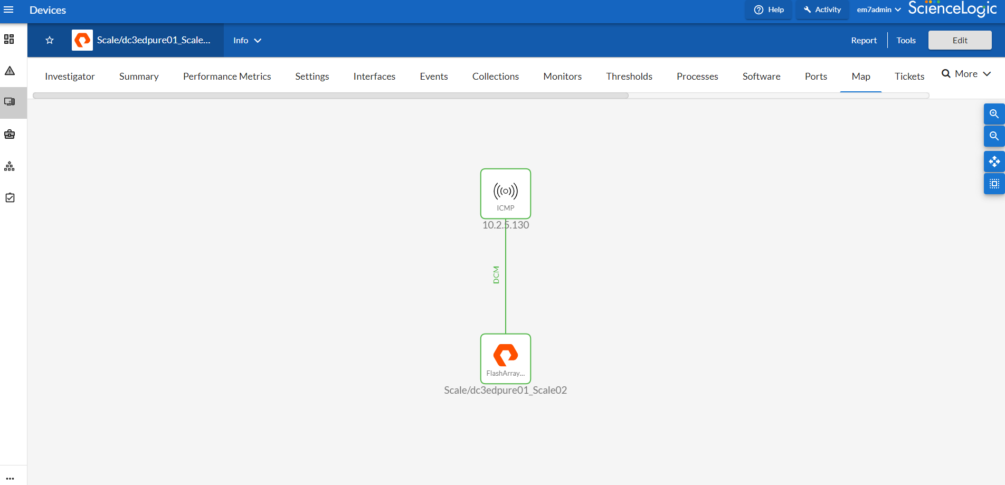The image size is (1005, 485).
Task: Open the Ports tab
Action: click(816, 77)
